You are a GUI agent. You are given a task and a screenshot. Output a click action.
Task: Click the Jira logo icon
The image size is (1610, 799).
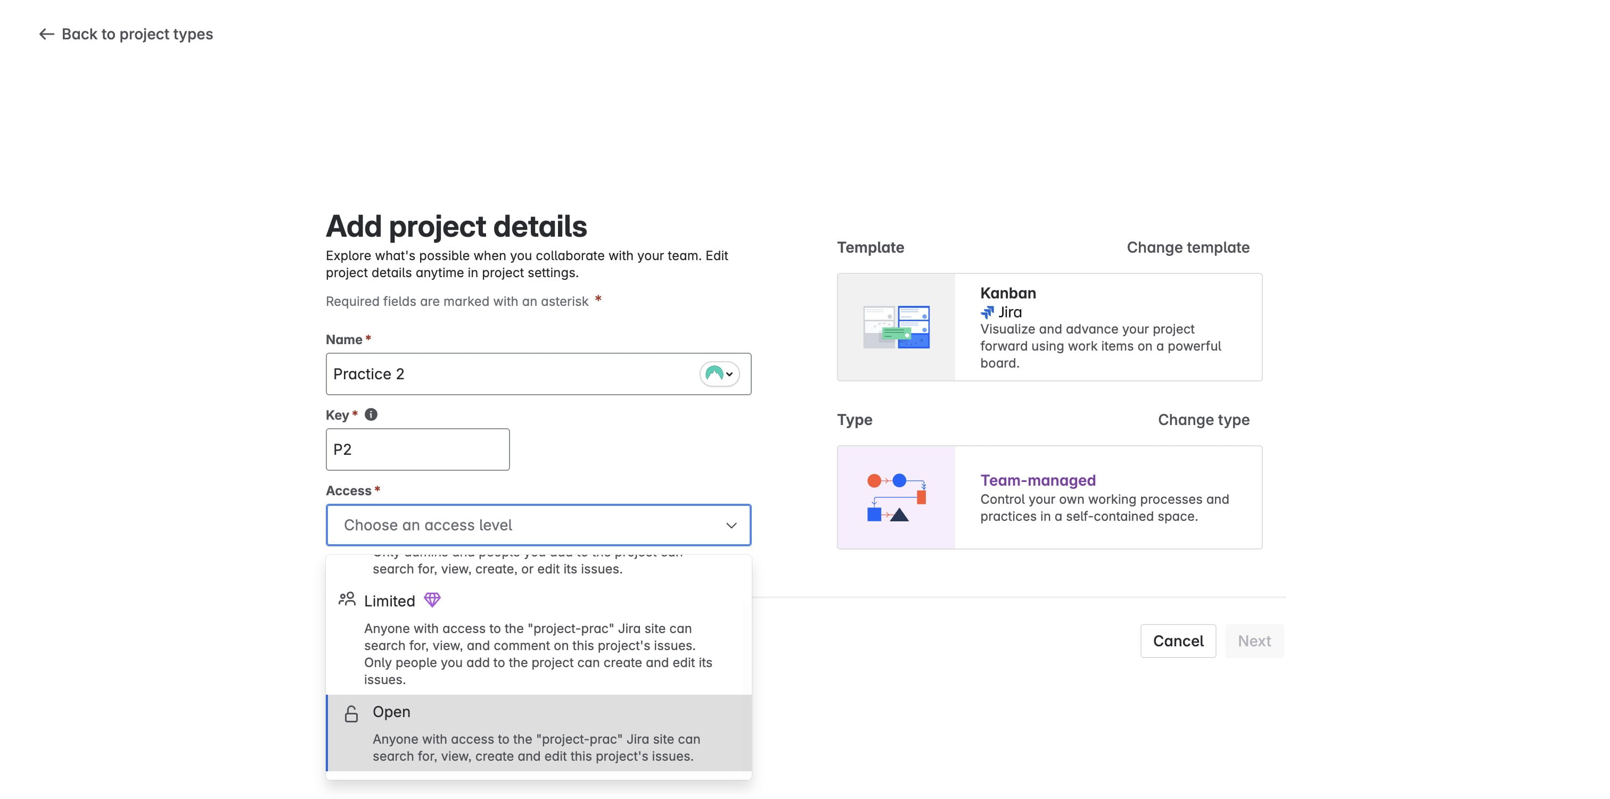click(x=987, y=312)
